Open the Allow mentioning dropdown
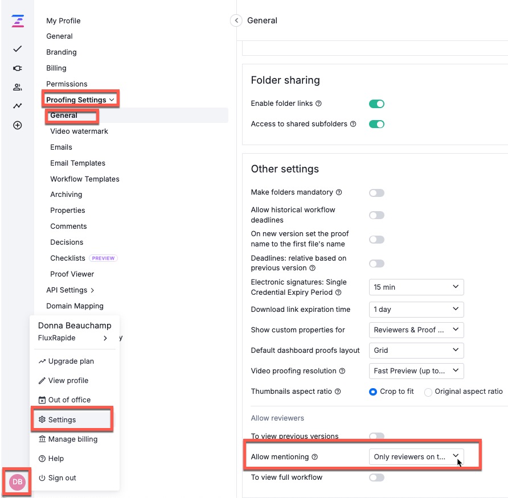This screenshot has height=498, width=508. (416, 456)
